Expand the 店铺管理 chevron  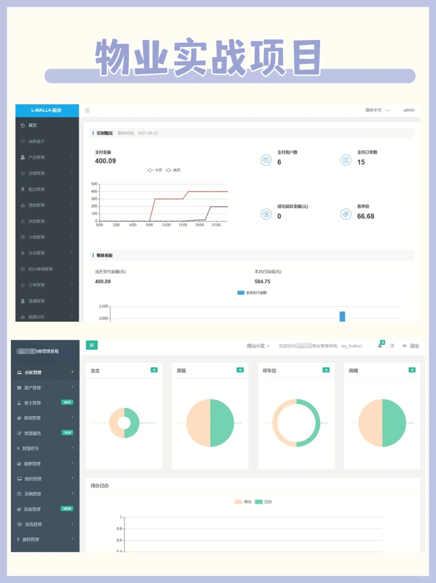pyautogui.click(x=72, y=173)
